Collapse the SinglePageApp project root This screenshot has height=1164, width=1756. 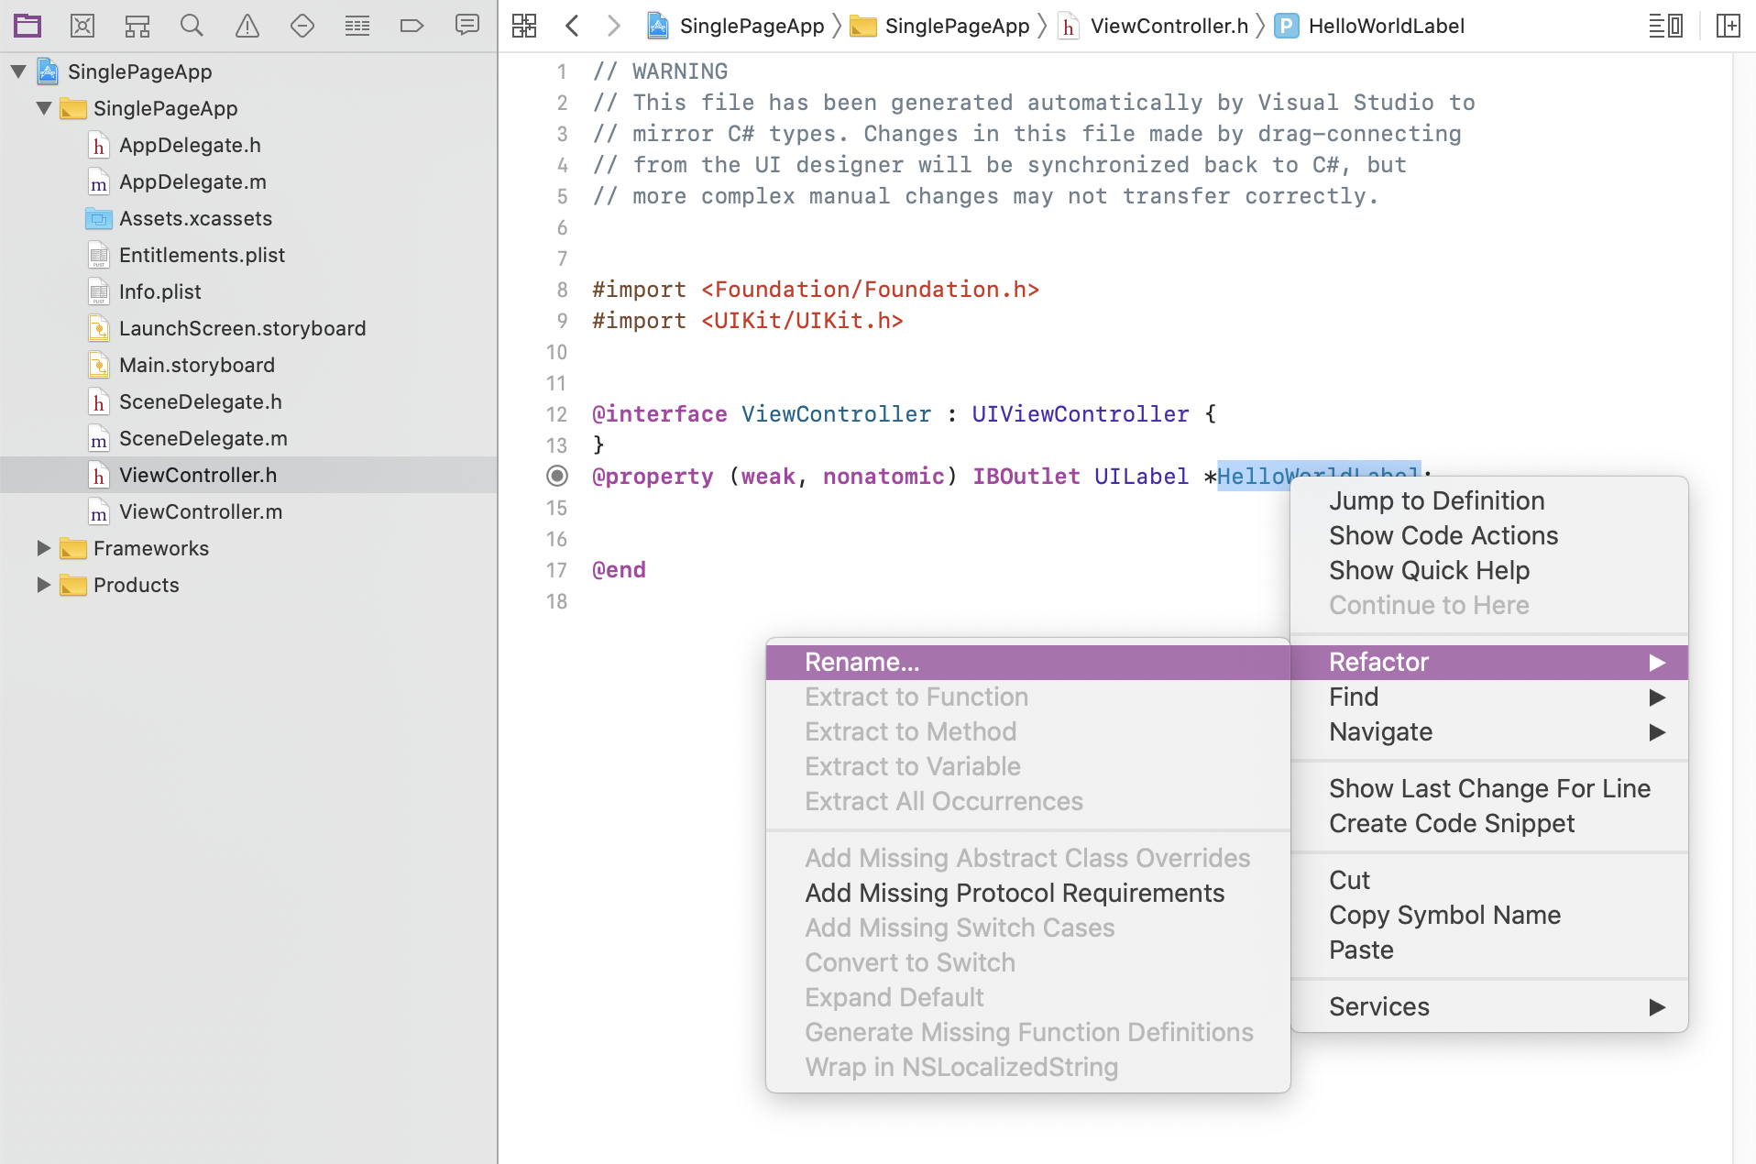(x=18, y=71)
